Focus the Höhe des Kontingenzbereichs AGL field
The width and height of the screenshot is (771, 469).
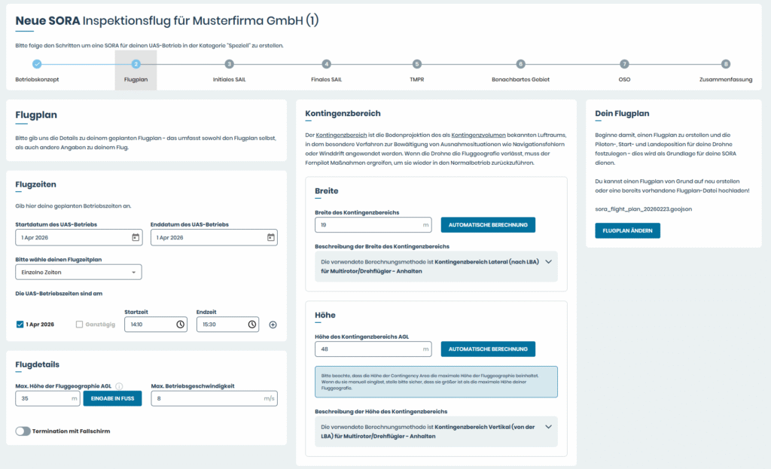[x=373, y=349]
